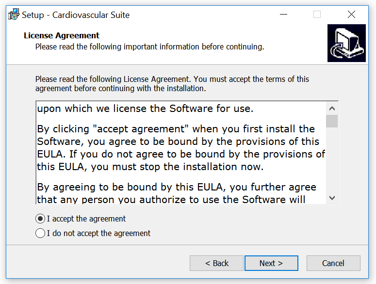This screenshot has height=284, width=376.
Task: Click the setup icon in the title bar
Action: 14,15
